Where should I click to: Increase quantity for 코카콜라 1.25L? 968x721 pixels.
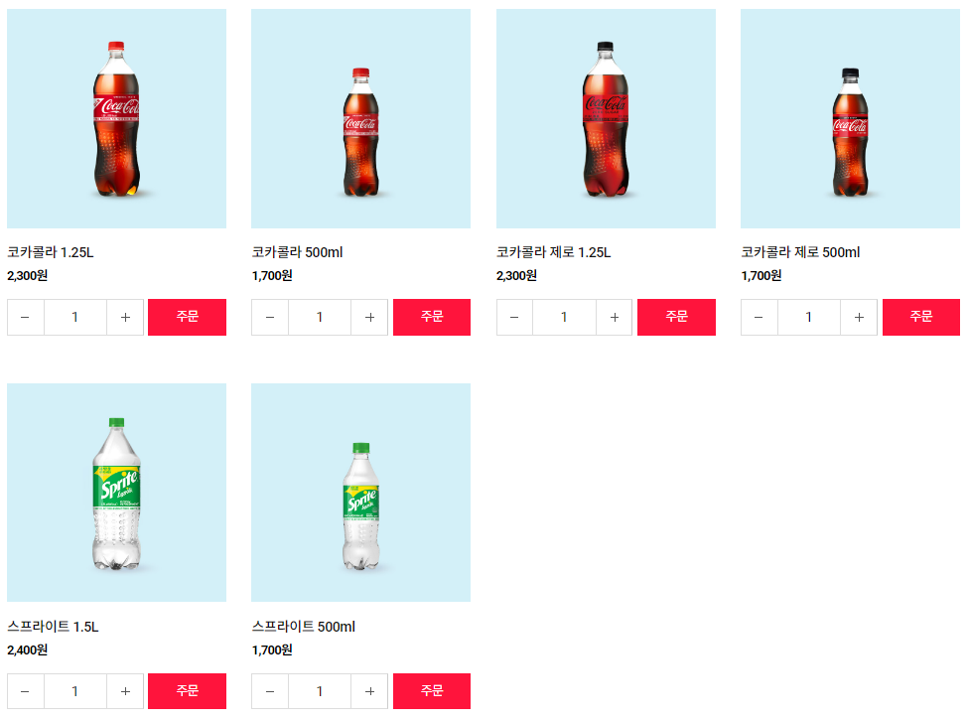coord(124,317)
